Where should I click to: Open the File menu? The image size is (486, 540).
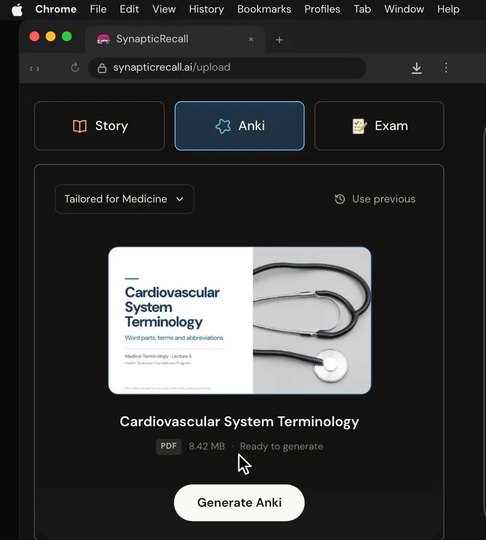tap(98, 9)
